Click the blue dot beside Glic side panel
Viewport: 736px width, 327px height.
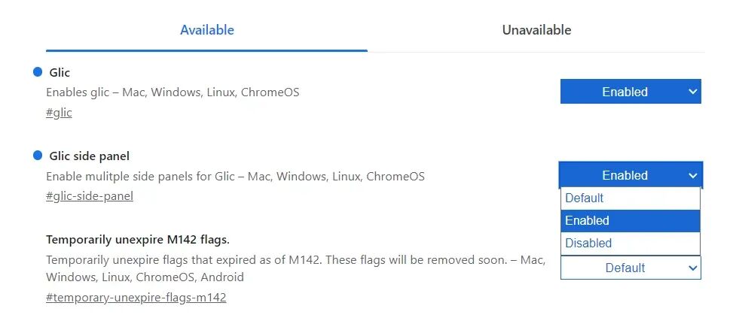tap(37, 156)
